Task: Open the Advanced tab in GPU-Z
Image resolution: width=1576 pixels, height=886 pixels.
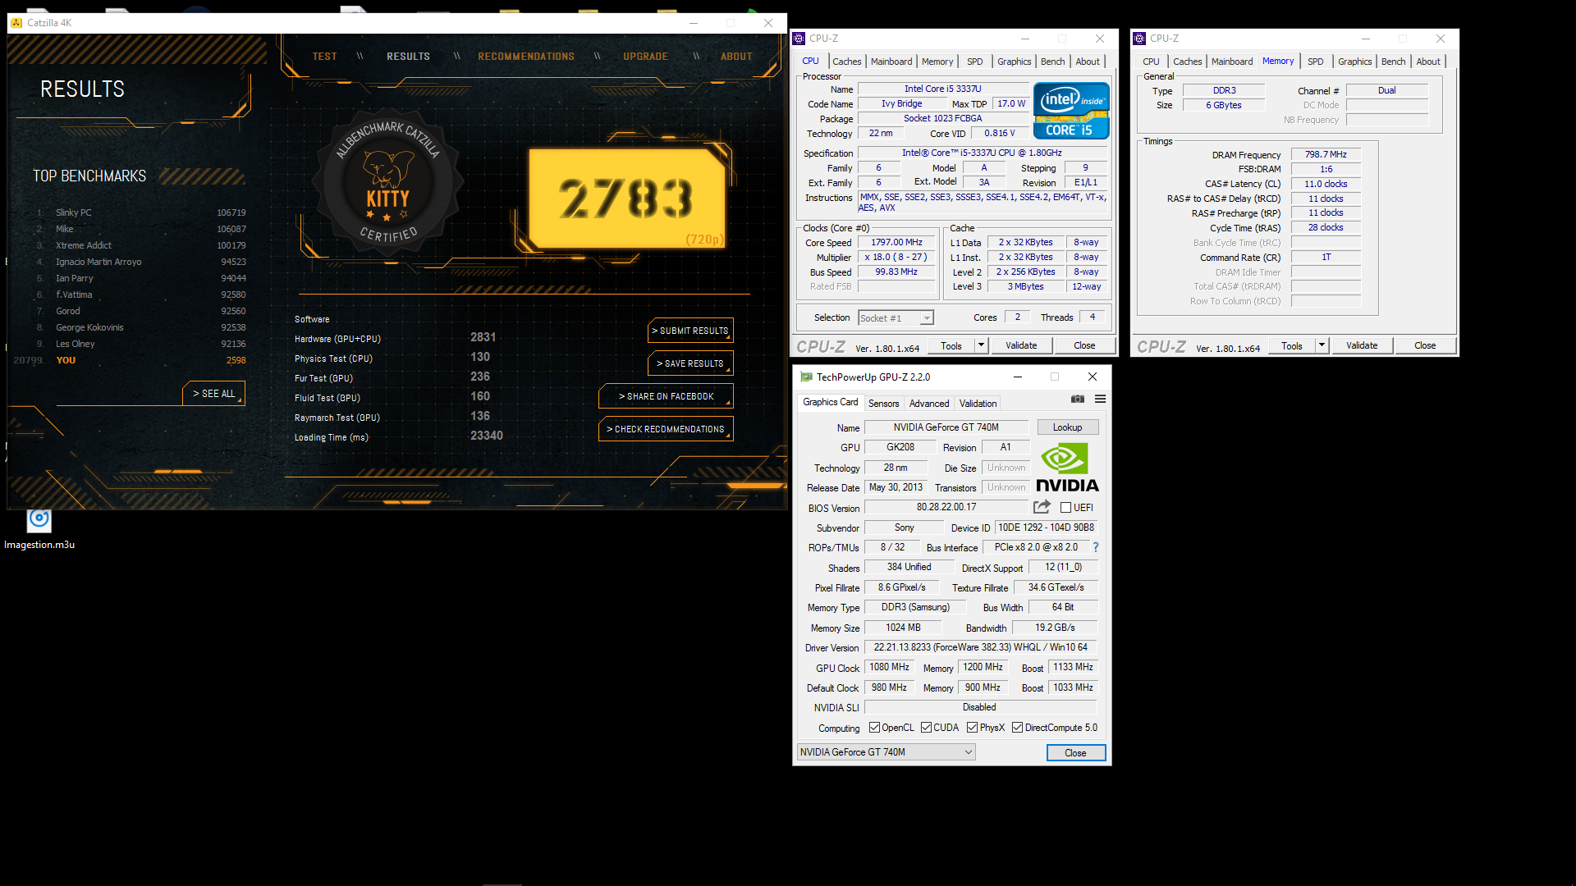Action: click(929, 404)
